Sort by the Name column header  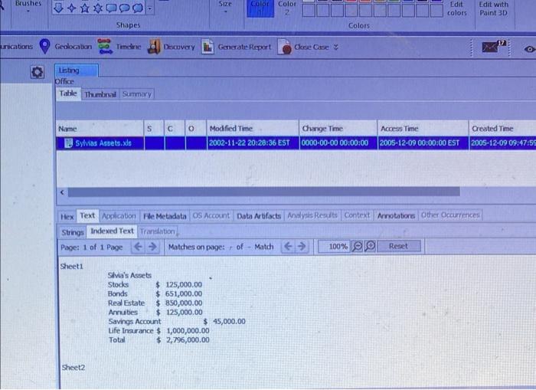[x=100, y=129]
